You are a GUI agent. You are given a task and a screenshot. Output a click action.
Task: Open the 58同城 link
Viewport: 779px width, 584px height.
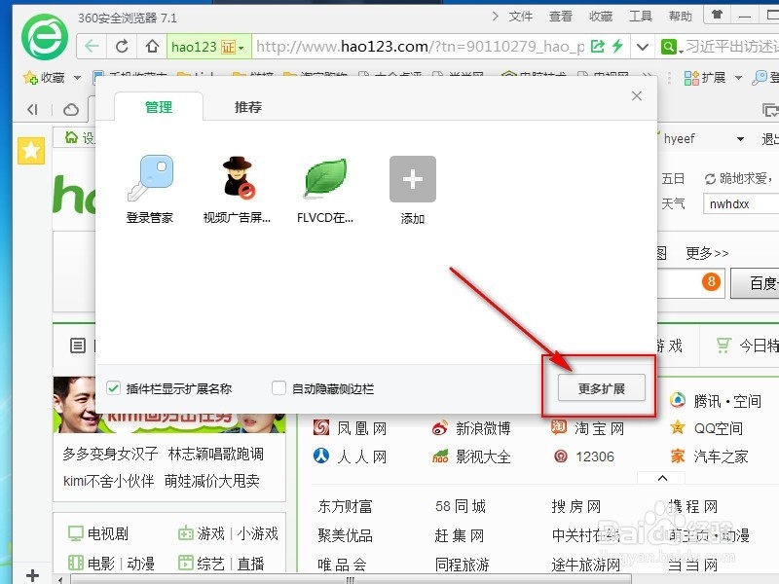(460, 506)
